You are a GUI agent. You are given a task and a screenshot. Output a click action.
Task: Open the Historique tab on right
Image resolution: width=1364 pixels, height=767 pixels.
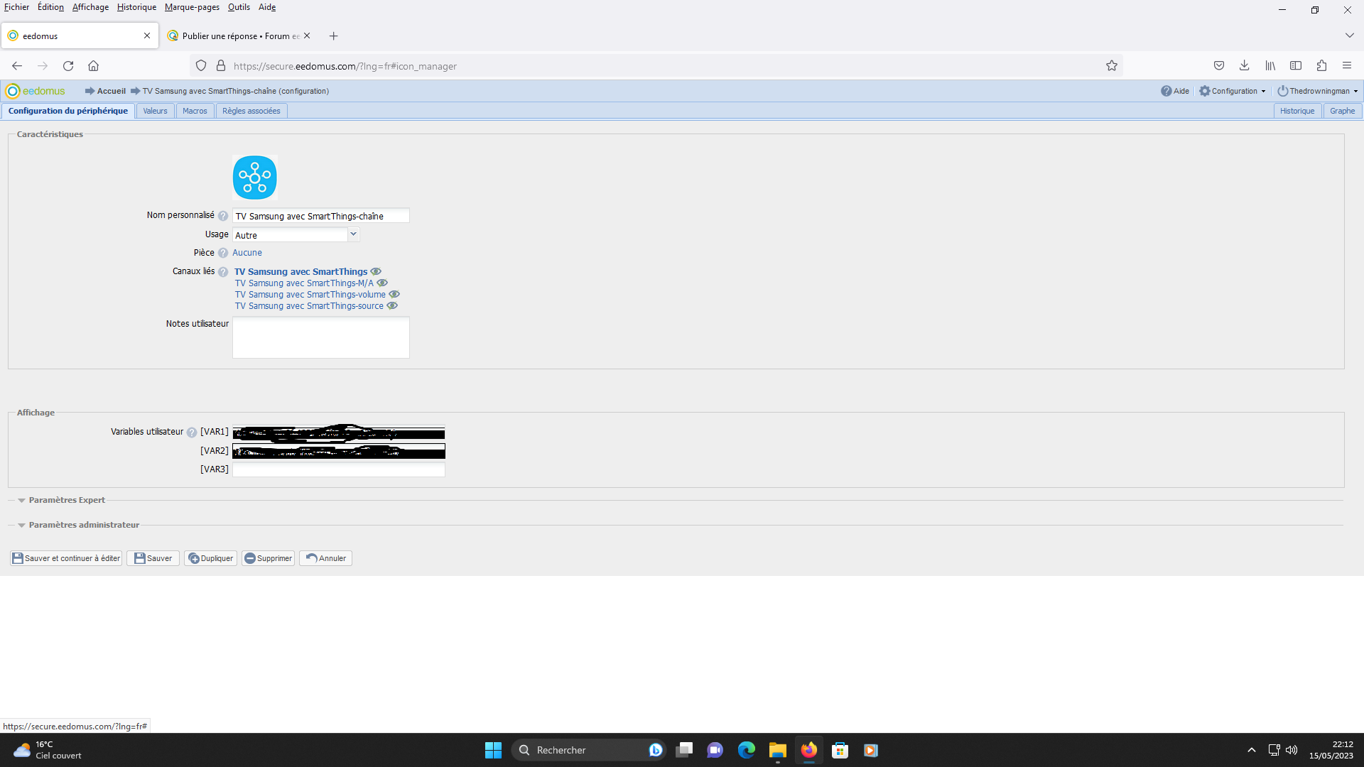(1297, 111)
